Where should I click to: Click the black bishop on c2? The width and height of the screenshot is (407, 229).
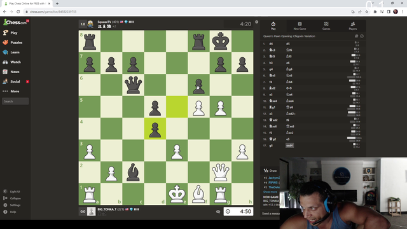click(133, 172)
